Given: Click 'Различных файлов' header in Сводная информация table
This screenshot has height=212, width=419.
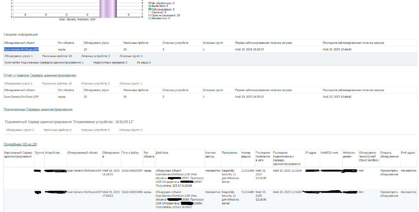Looking at the screenshot, I should tap(136, 43).
